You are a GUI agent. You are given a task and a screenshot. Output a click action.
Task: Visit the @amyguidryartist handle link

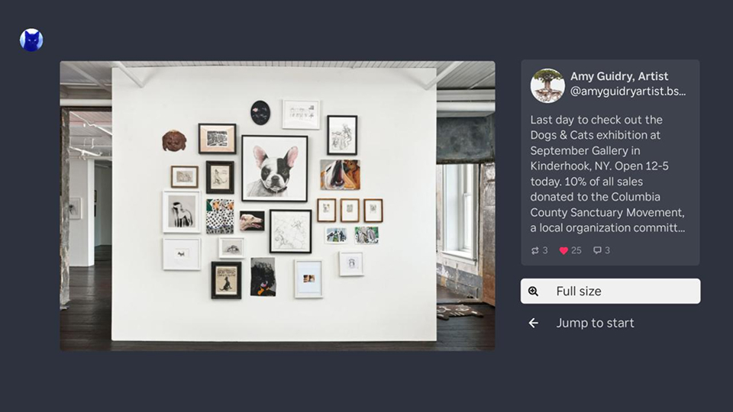click(628, 91)
